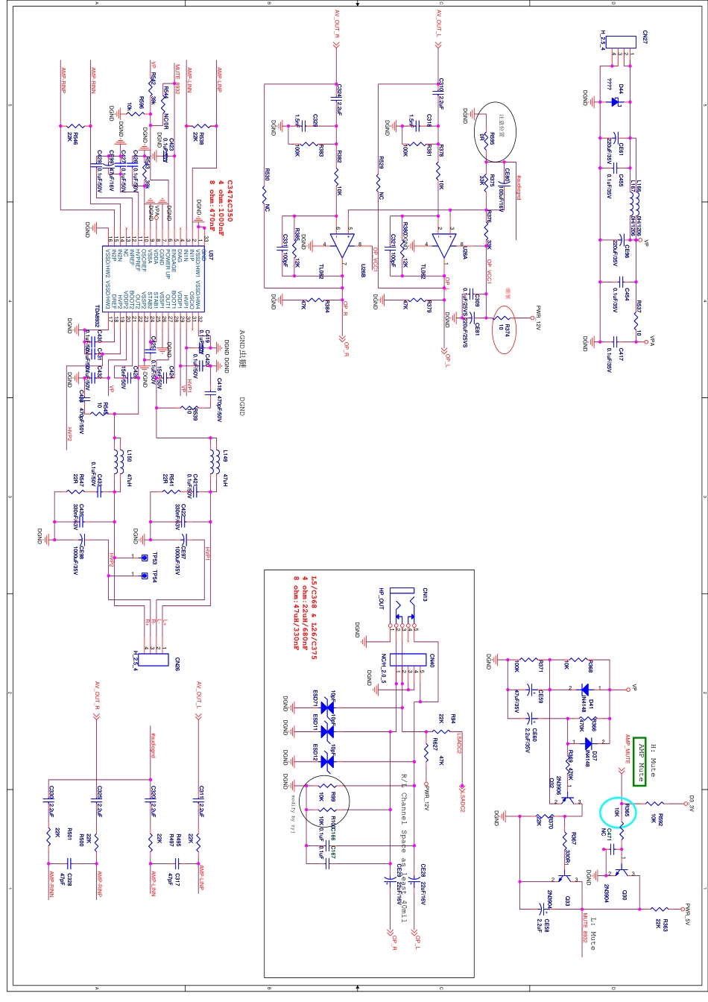This screenshot has height=1002, width=708.
Task: Click the PWR_5V power terminal
Action: pyautogui.click(x=686, y=910)
